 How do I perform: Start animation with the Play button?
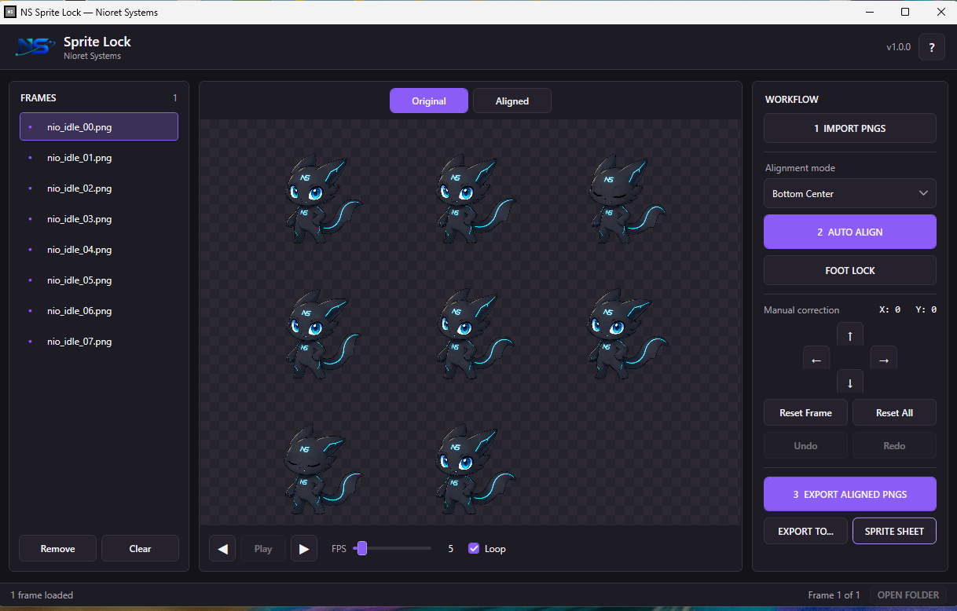pos(263,549)
